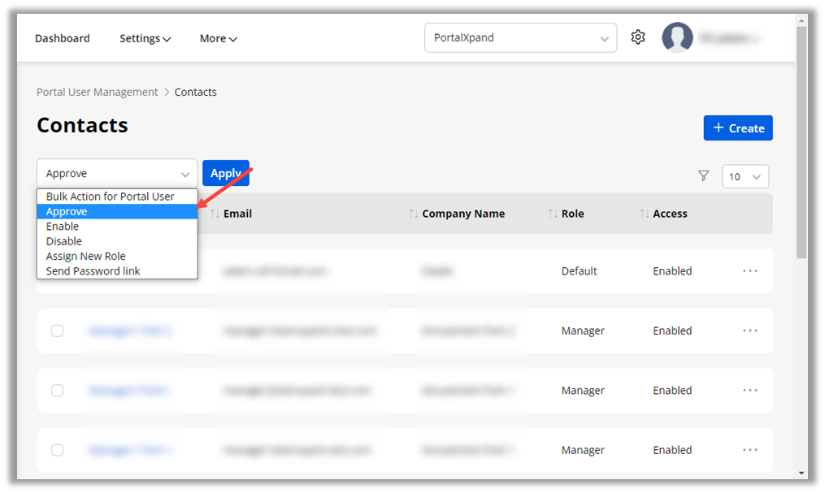The width and height of the screenshot is (825, 493).
Task: Go to Portal User Management breadcrumb
Action: (98, 92)
